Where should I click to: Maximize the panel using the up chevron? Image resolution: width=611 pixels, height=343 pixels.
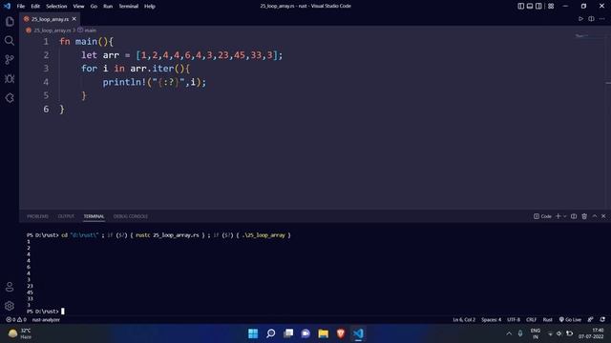(x=595, y=216)
